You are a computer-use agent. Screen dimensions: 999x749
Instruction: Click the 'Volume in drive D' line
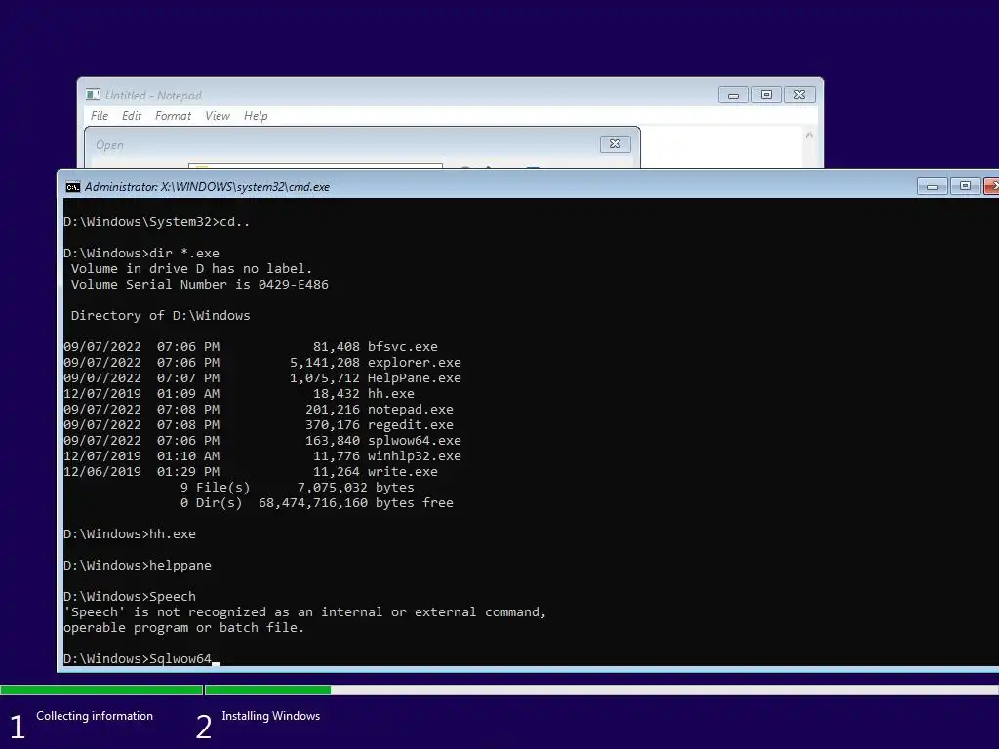coord(192,269)
